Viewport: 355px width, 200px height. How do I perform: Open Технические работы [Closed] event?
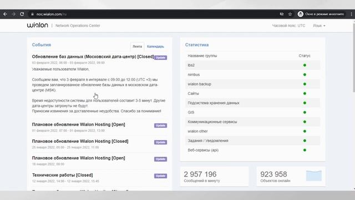(x=62, y=175)
